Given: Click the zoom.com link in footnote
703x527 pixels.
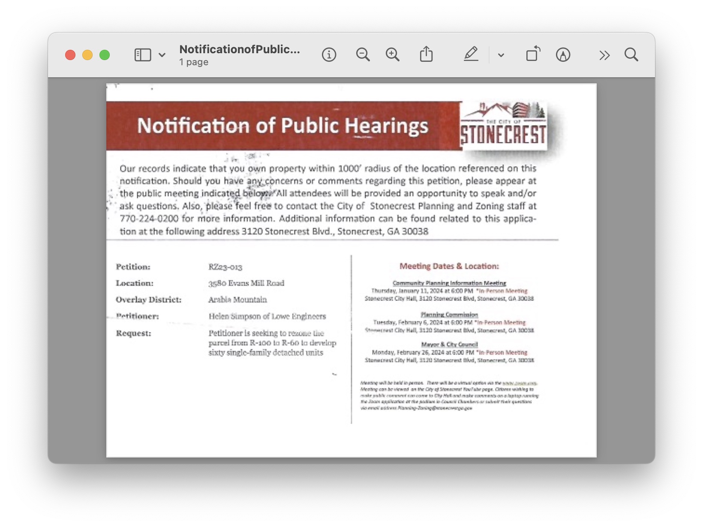Looking at the screenshot, I should pyautogui.click(x=519, y=383).
